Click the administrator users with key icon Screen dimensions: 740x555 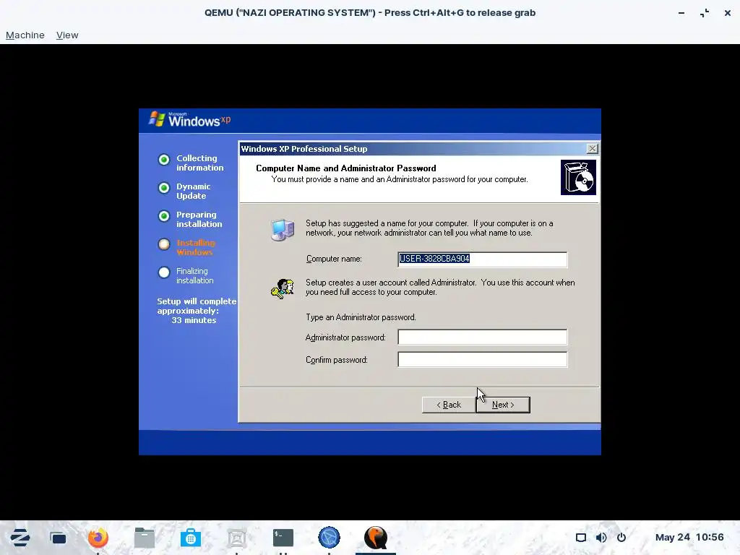(x=283, y=288)
